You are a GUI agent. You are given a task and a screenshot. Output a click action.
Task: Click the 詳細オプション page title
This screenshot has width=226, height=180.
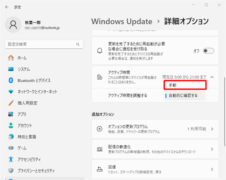pyautogui.click(x=186, y=21)
